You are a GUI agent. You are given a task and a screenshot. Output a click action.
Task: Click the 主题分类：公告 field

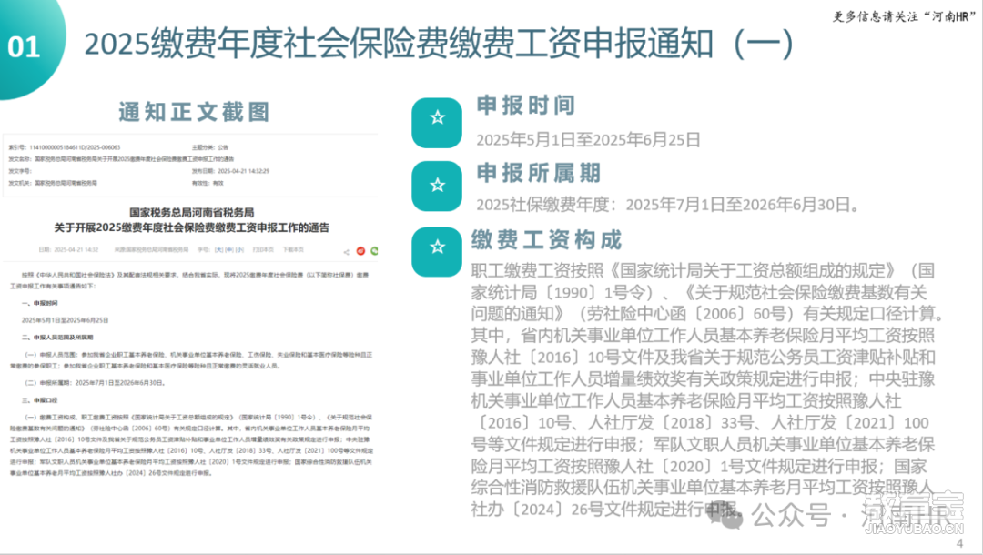(x=210, y=147)
